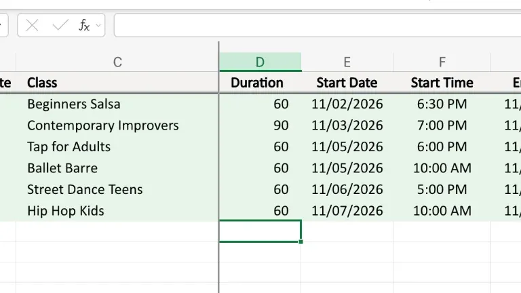Image resolution: width=521 pixels, height=293 pixels.
Task: Select the 11/02/2026 start date cell
Action: pos(347,104)
